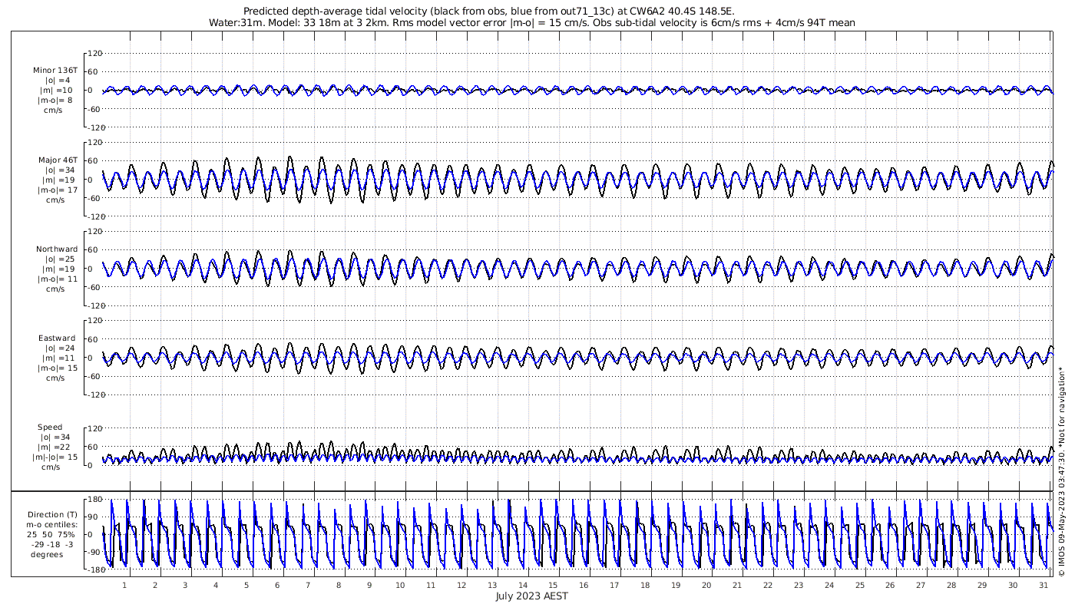Click the '25 50 75%' centile header
Screen dimensions: 1075x614
pyautogui.click(x=52, y=534)
